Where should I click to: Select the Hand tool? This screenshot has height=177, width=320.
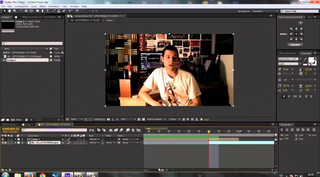9,11
